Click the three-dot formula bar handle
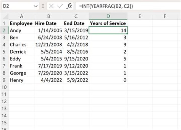Screen dimensions: 181x130 pos(43,6)
